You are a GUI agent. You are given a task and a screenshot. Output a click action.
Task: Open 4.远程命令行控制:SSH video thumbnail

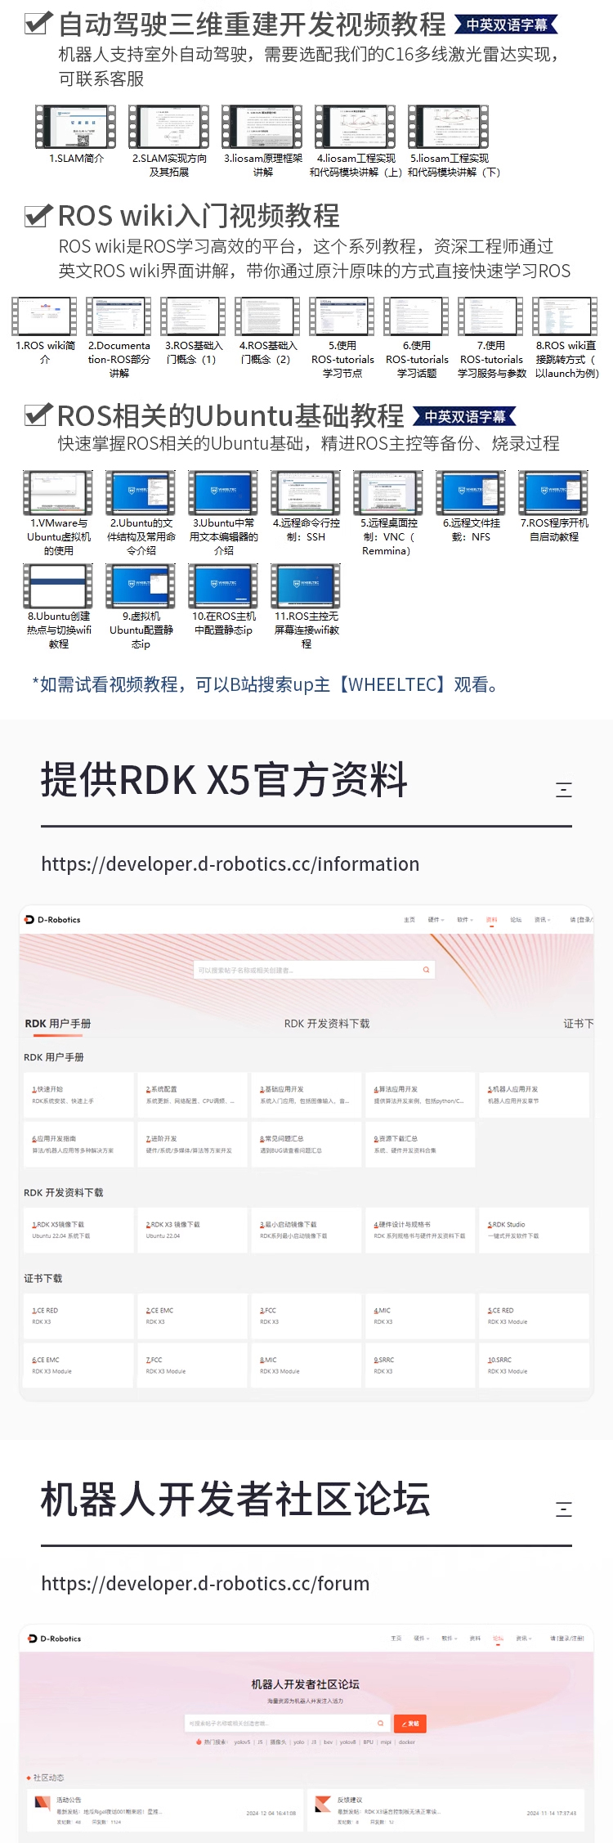point(306,493)
